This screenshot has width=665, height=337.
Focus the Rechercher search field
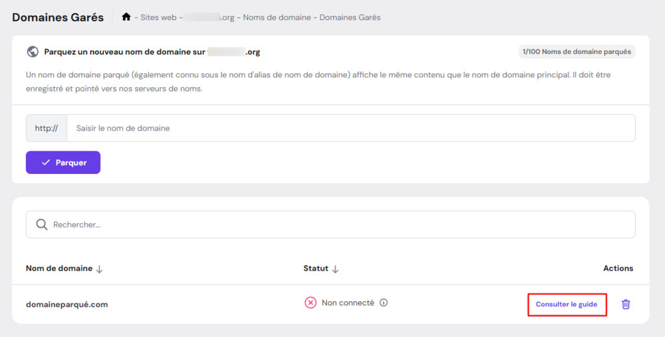click(x=331, y=225)
